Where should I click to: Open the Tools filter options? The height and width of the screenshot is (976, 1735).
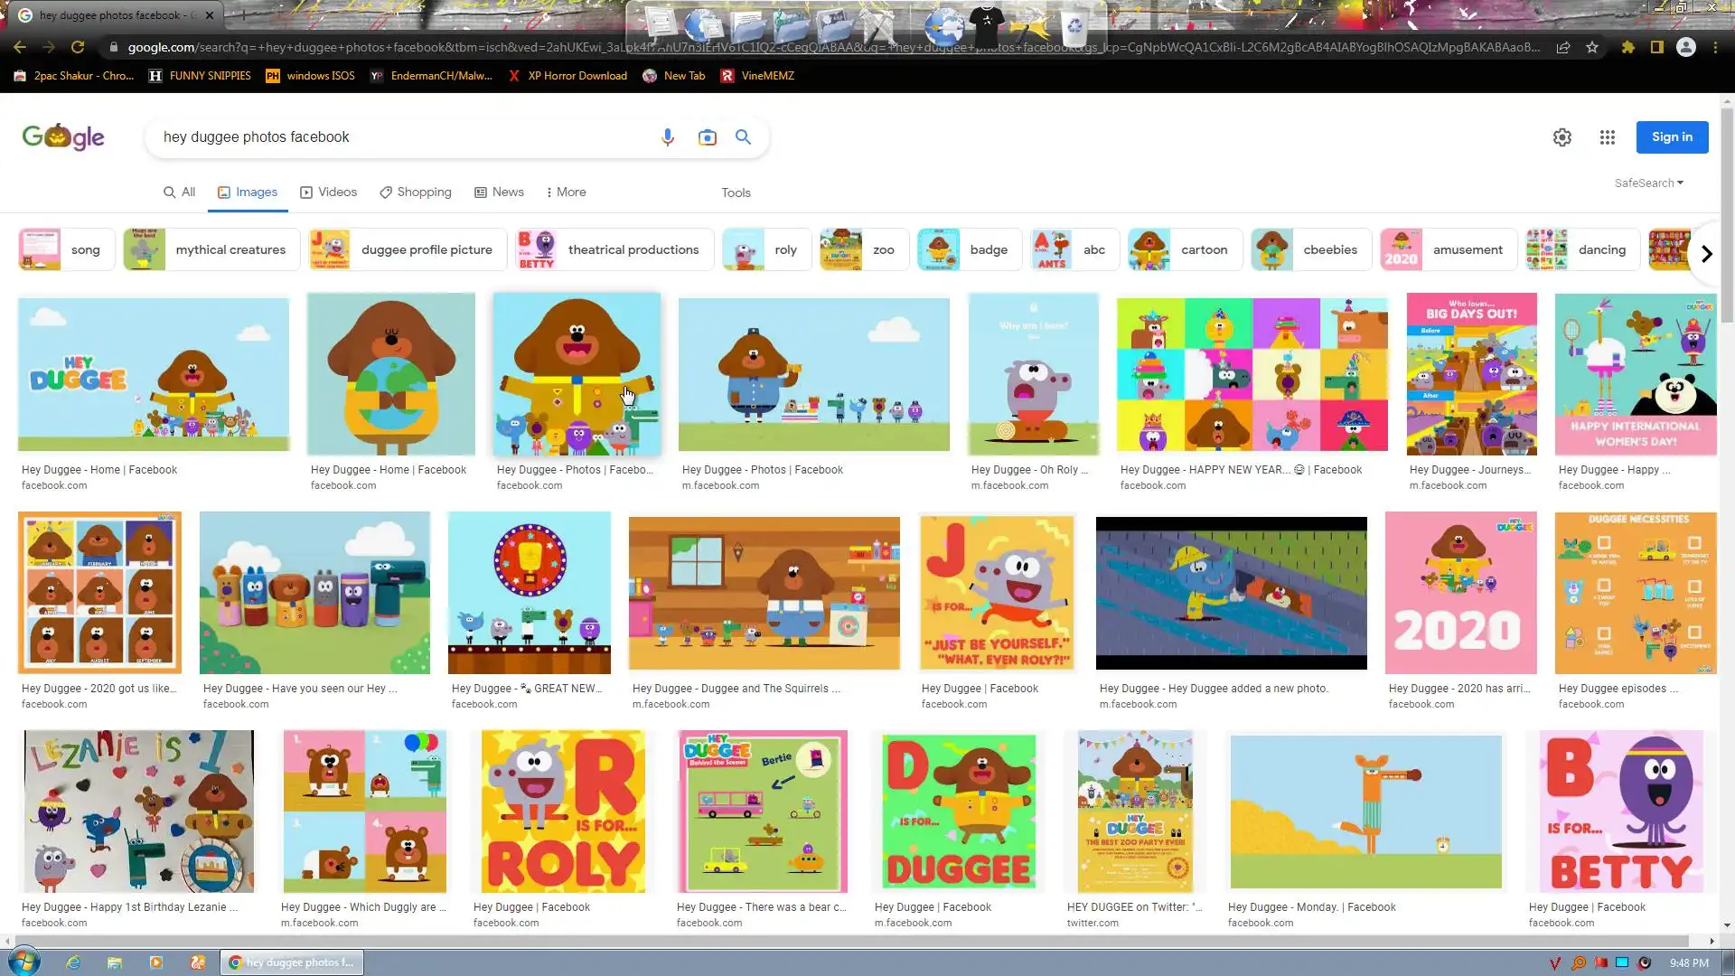pyautogui.click(x=736, y=193)
